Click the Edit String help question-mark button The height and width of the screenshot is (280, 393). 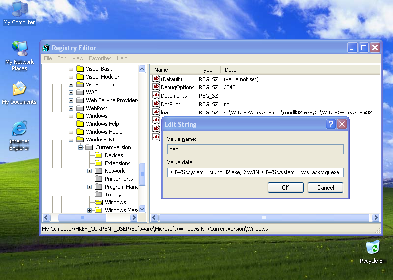331,124
